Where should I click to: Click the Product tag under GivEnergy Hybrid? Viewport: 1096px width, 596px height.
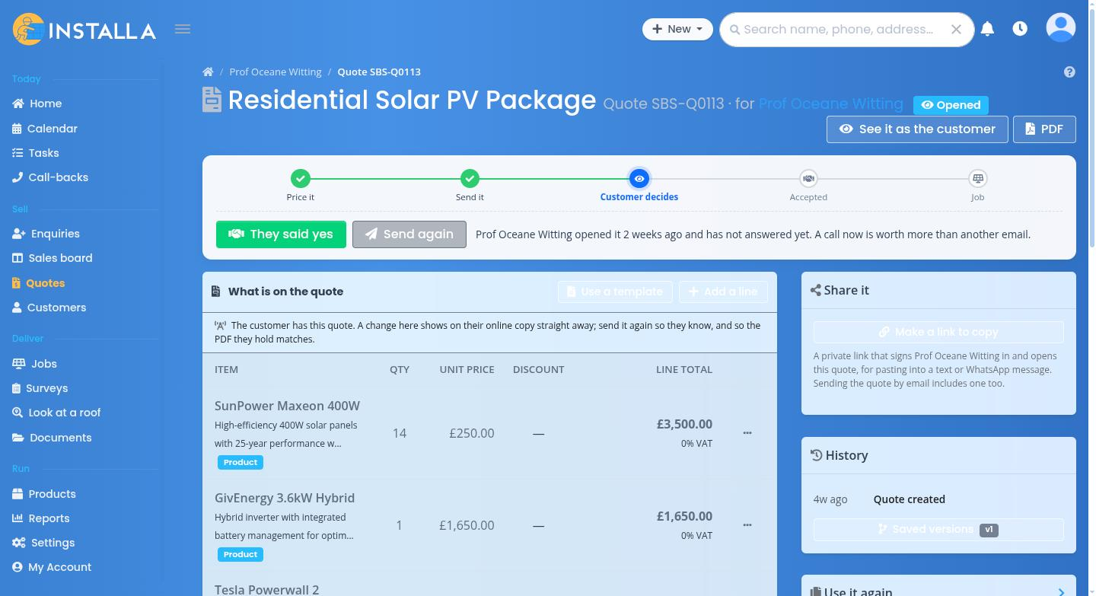pos(241,554)
